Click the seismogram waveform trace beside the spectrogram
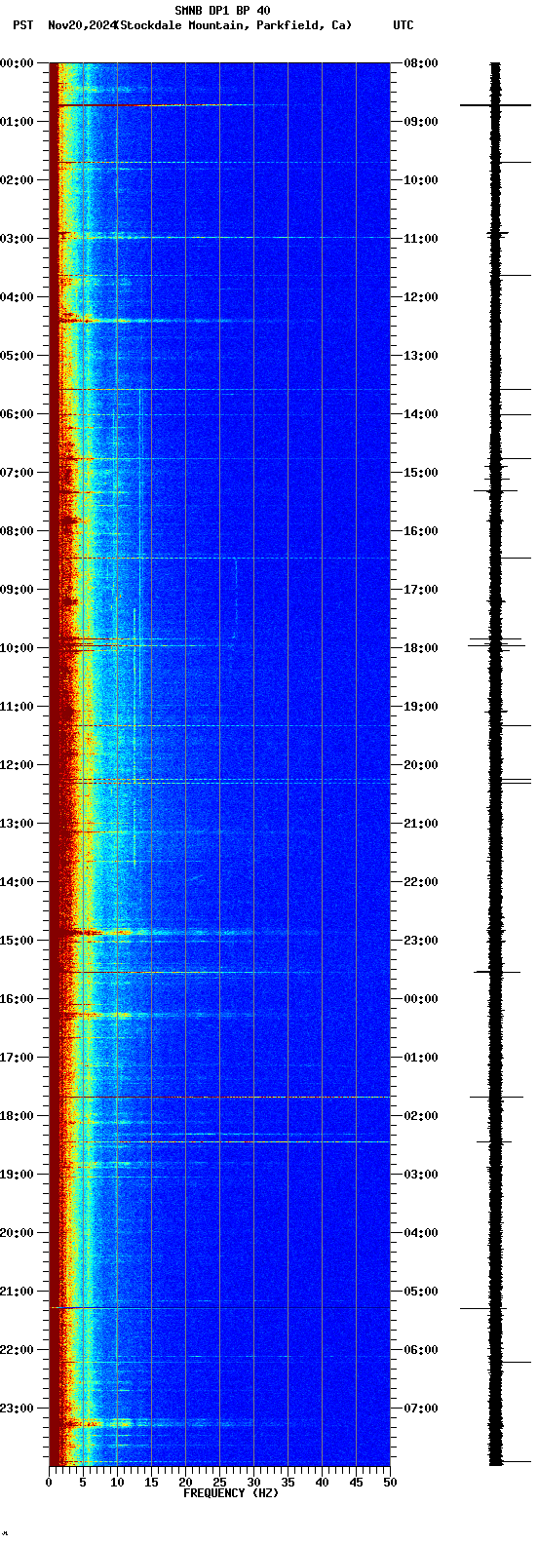 tap(496, 764)
